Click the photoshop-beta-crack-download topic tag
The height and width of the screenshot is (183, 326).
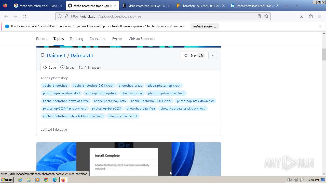183,109
